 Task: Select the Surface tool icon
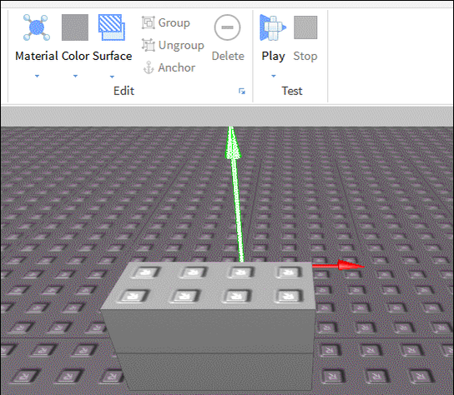tap(112, 27)
